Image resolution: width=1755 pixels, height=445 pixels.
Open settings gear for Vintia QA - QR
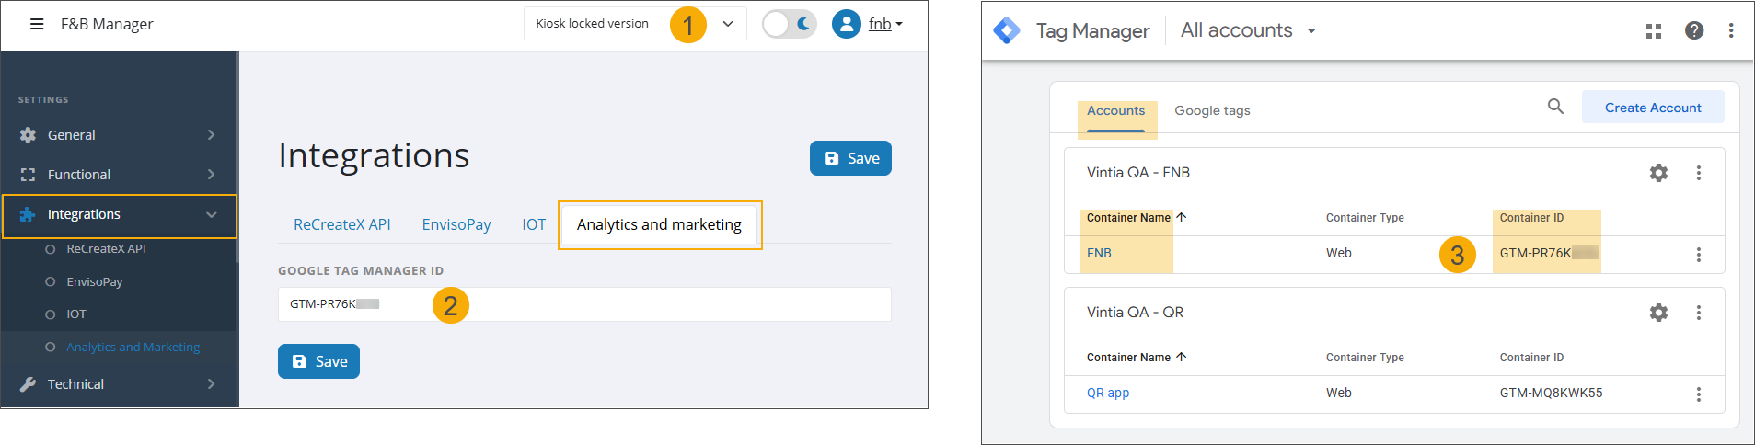click(x=1658, y=313)
